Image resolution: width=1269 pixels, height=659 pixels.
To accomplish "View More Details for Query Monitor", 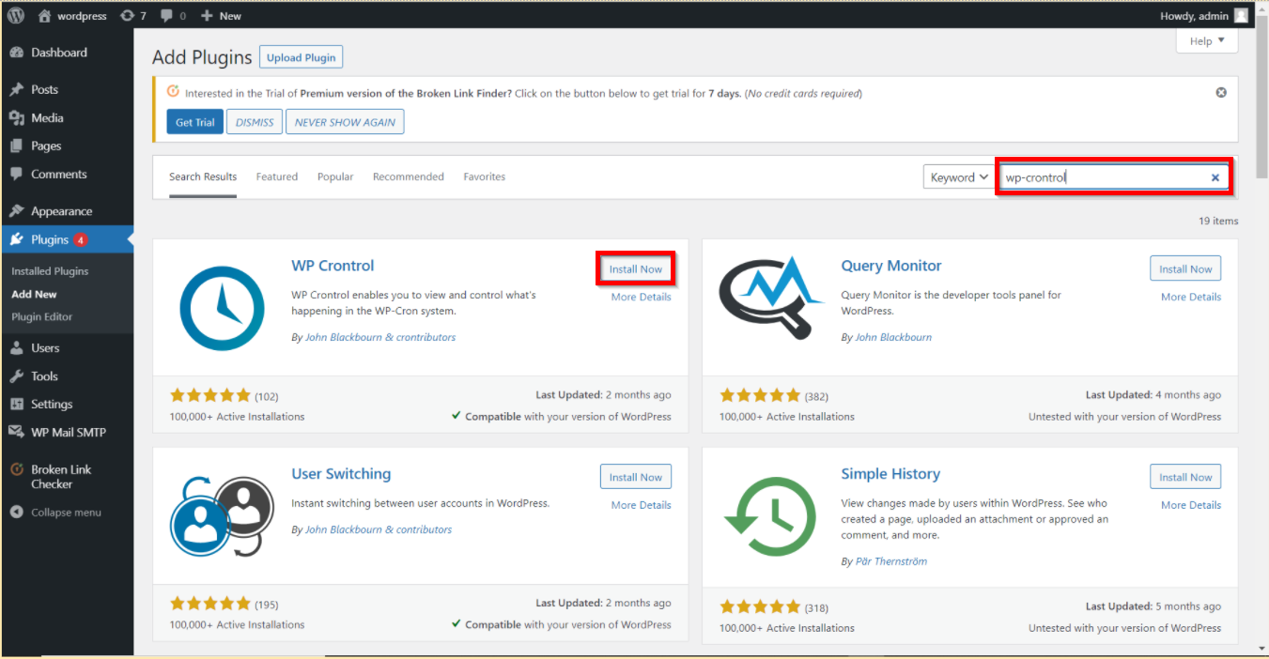I will coord(1191,297).
